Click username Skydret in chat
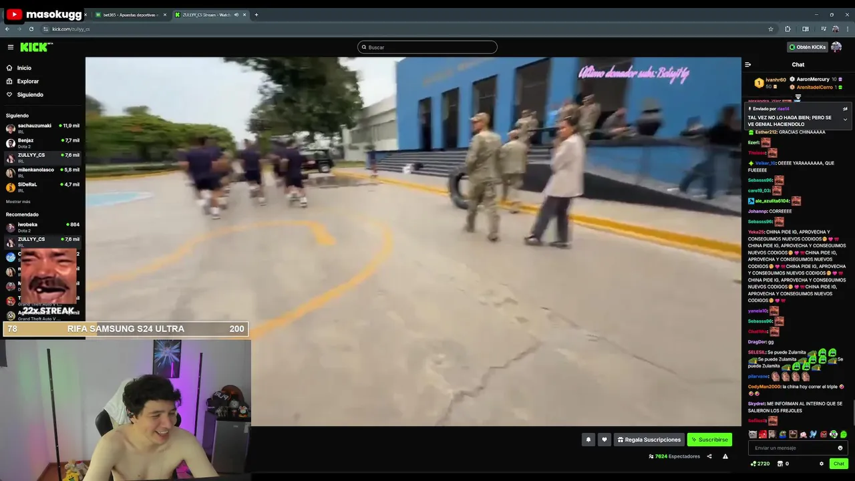Image resolution: width=855 pixels, height=481 pixels. (x=756, y=404)
